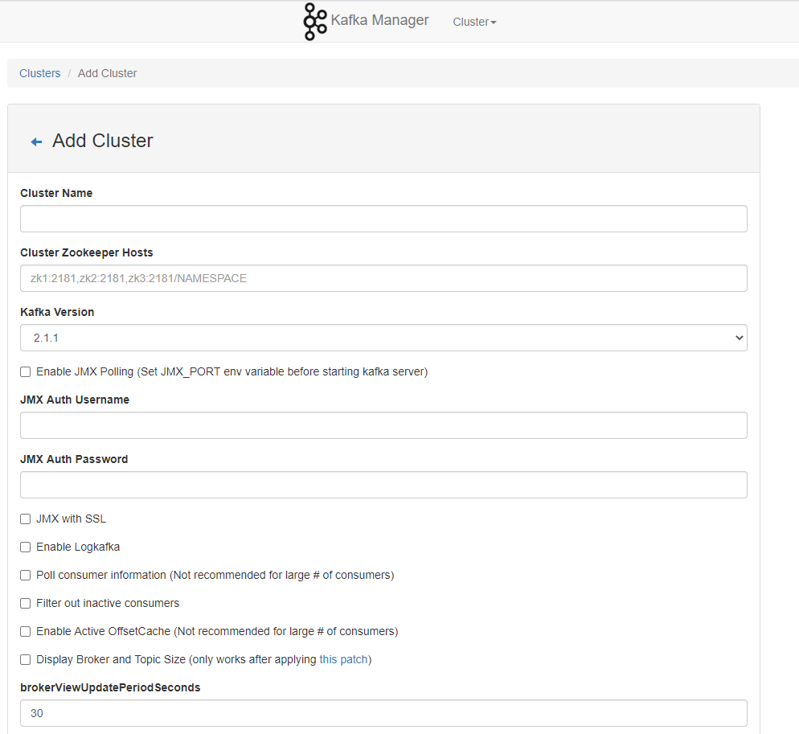Check Display Broker and Topic Size
Viewport: 799px width, 734px height.
point(26,659)
